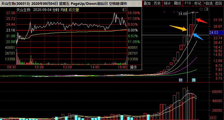
Task: Select the 统计 statistics button
Action: [167, 3]
